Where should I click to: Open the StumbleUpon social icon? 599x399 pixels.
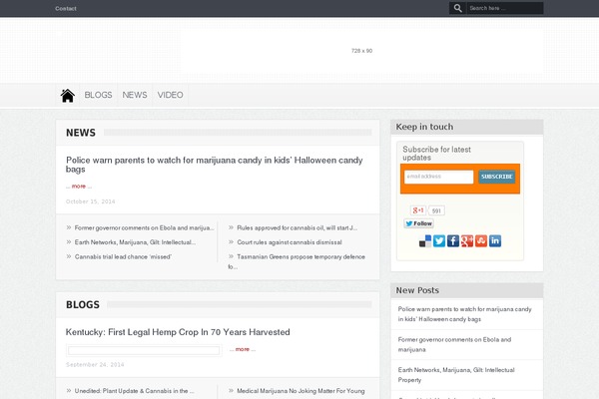point(481,241)
